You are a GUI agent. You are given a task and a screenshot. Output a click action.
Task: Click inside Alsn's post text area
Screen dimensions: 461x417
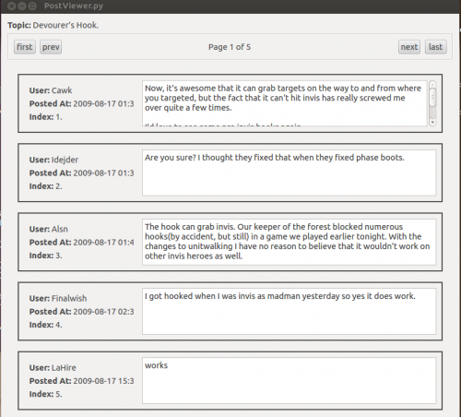(x=290, y=242)
